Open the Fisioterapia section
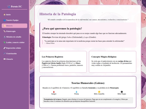146x109 pixels. coord(14,31)
